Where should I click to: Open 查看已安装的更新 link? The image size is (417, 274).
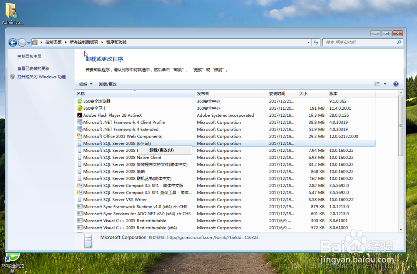33,68
